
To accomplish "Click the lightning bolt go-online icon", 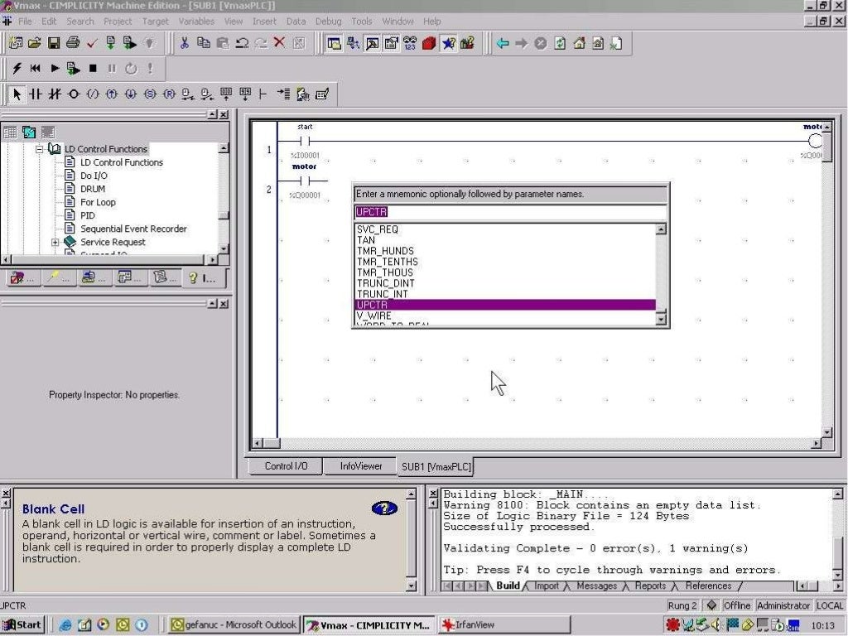I will (x=17, y=69).
